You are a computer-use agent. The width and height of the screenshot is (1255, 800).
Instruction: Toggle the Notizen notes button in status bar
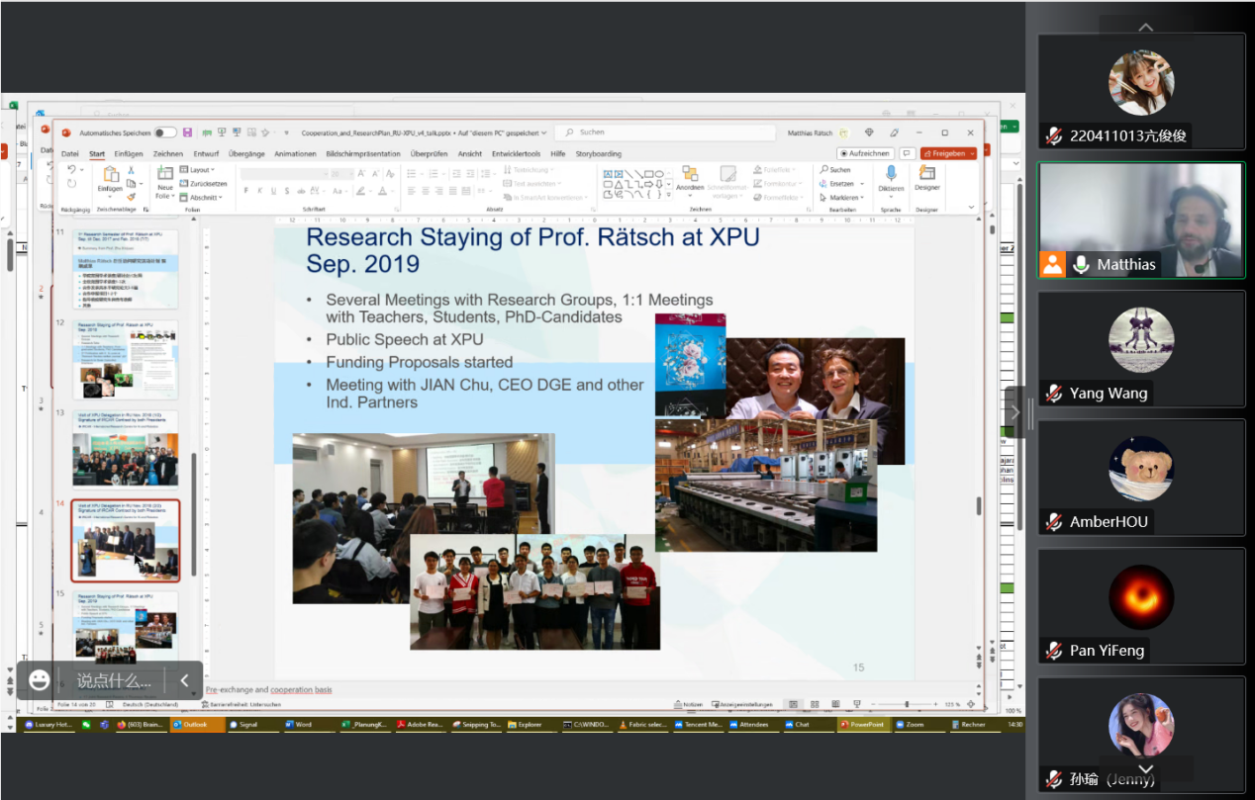(x=689, y=704)
